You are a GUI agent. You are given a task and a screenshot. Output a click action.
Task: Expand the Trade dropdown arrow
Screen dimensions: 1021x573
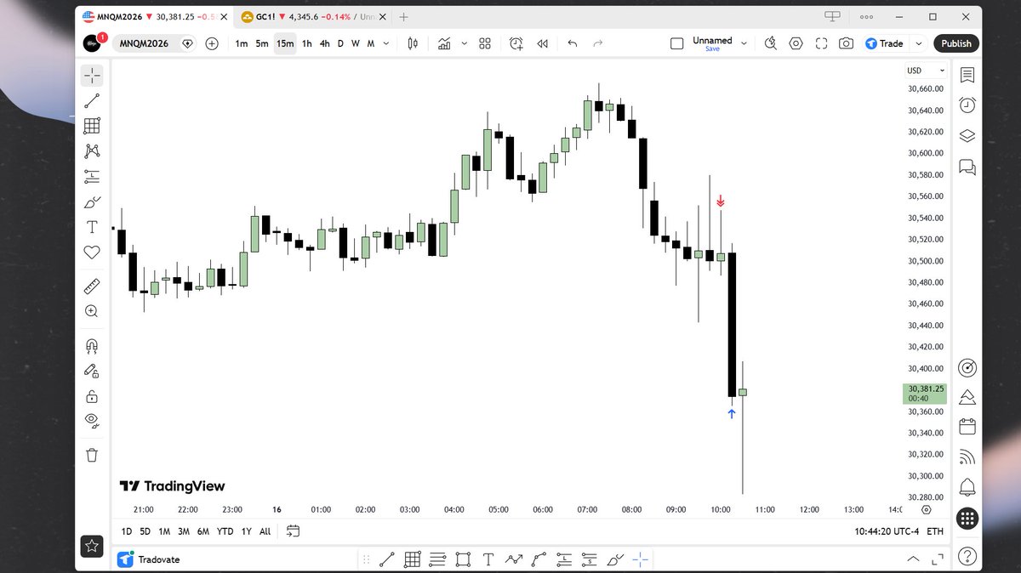click(x=919, y=43)
